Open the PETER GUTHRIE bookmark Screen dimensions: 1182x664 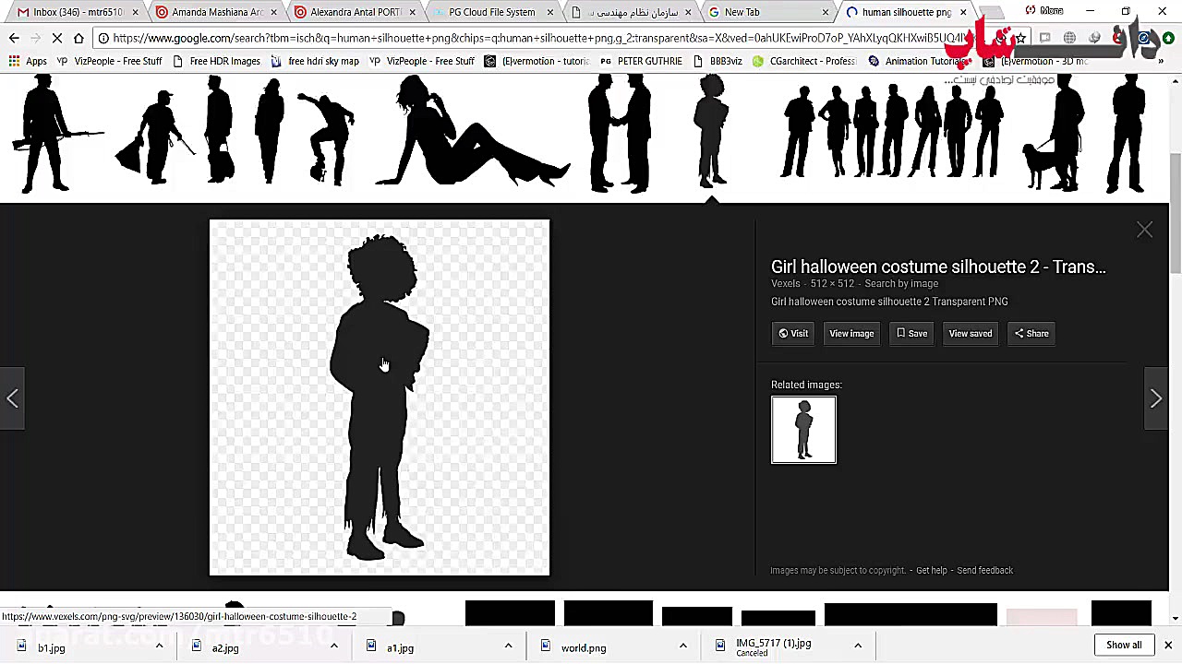pyautogui.click(x=641, y=61)
